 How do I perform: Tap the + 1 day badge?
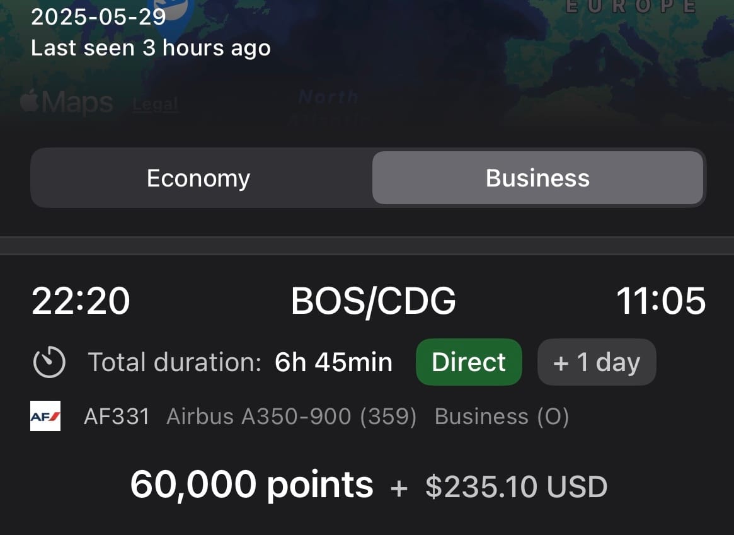click(597, 362)
